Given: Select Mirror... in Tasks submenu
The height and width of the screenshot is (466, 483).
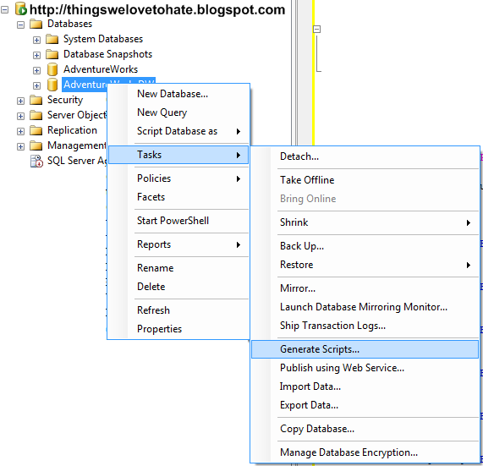Looking at the screenshot, I should 365,288.
